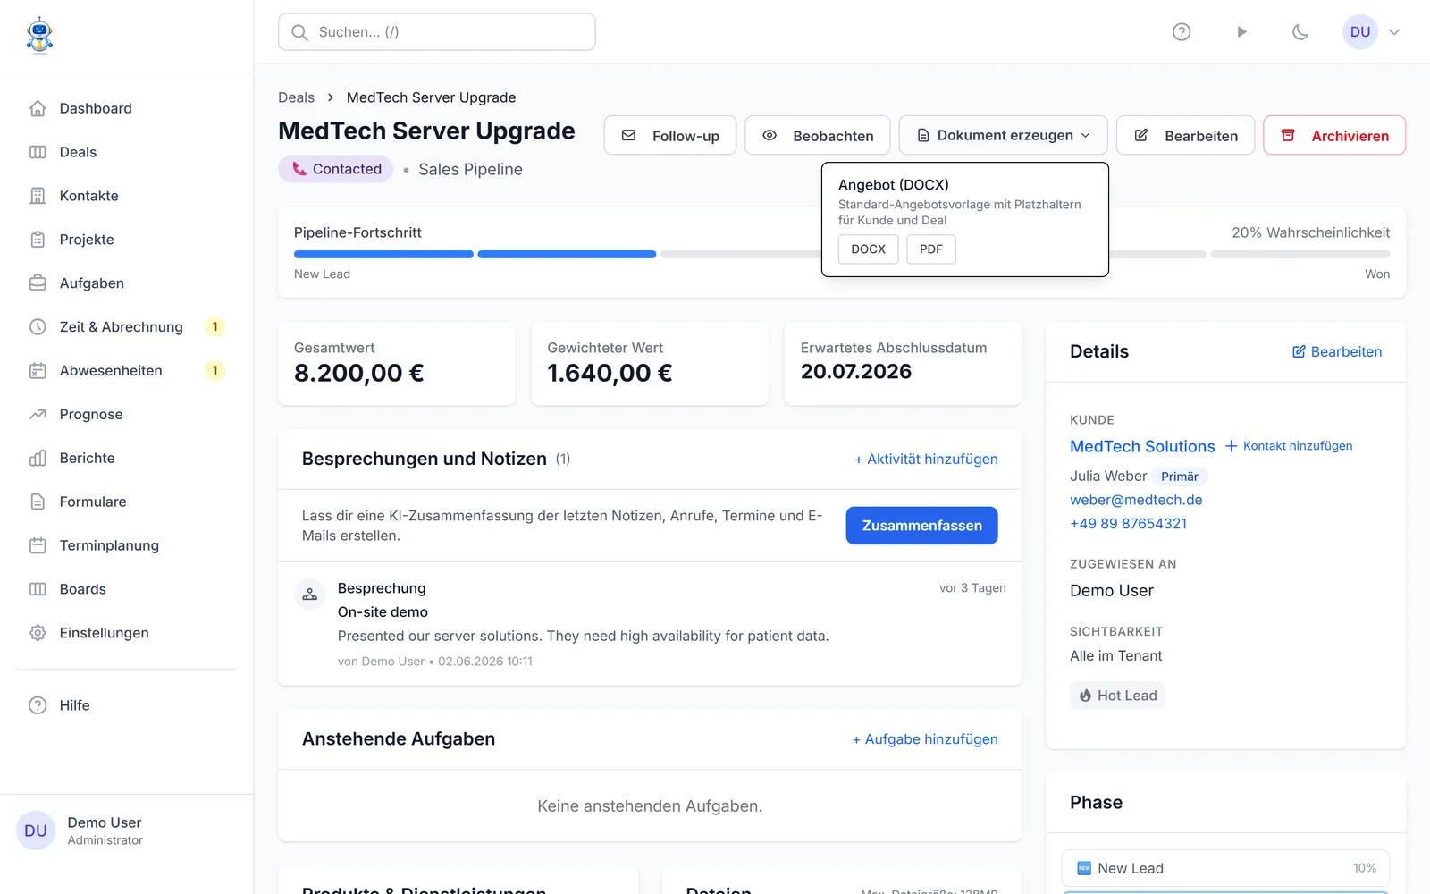Click the first pipeline progress segment

click(383, 255)
